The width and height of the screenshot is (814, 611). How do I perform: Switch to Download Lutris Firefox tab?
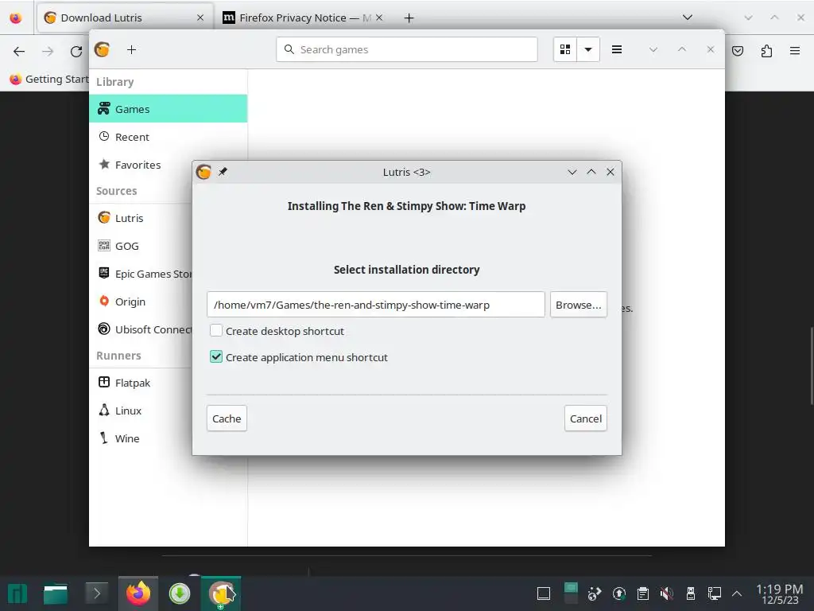pyautogui.click(x=125, y=18)
